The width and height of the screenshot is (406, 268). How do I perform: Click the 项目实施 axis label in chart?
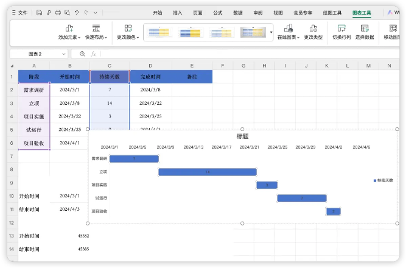click(x=99, y=185)
